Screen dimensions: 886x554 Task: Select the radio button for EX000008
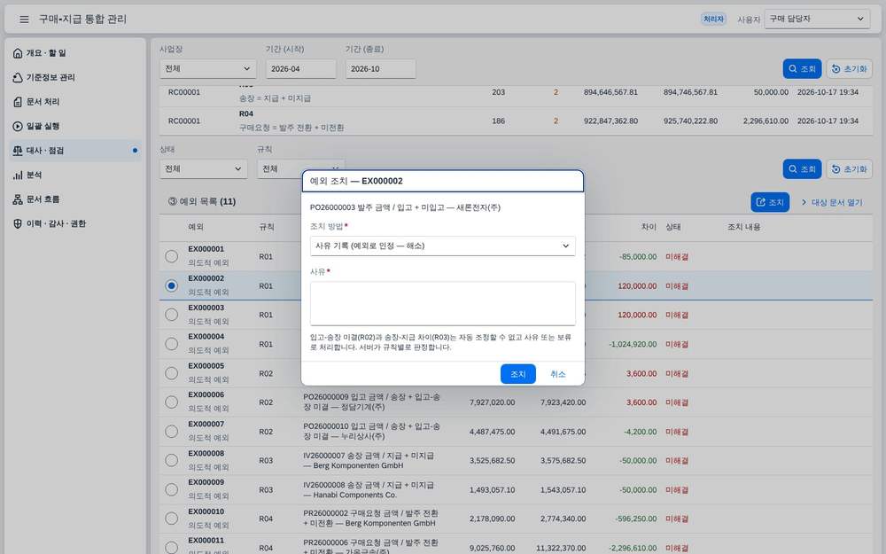click(x=171, y=460)
